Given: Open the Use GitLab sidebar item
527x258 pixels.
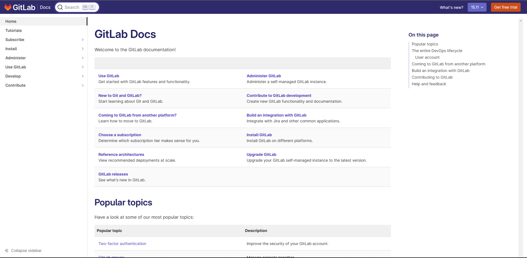Looking at the screenshot, I should pyautogui.click(x=16, y=67).
